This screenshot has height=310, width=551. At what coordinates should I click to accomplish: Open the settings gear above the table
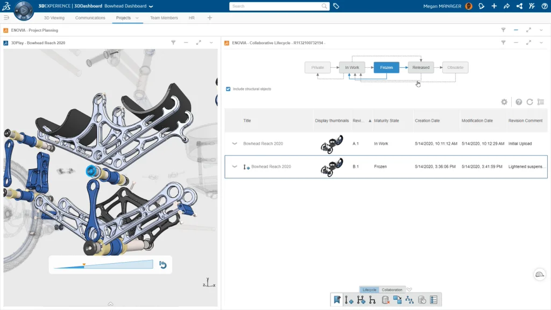(504, 102)
